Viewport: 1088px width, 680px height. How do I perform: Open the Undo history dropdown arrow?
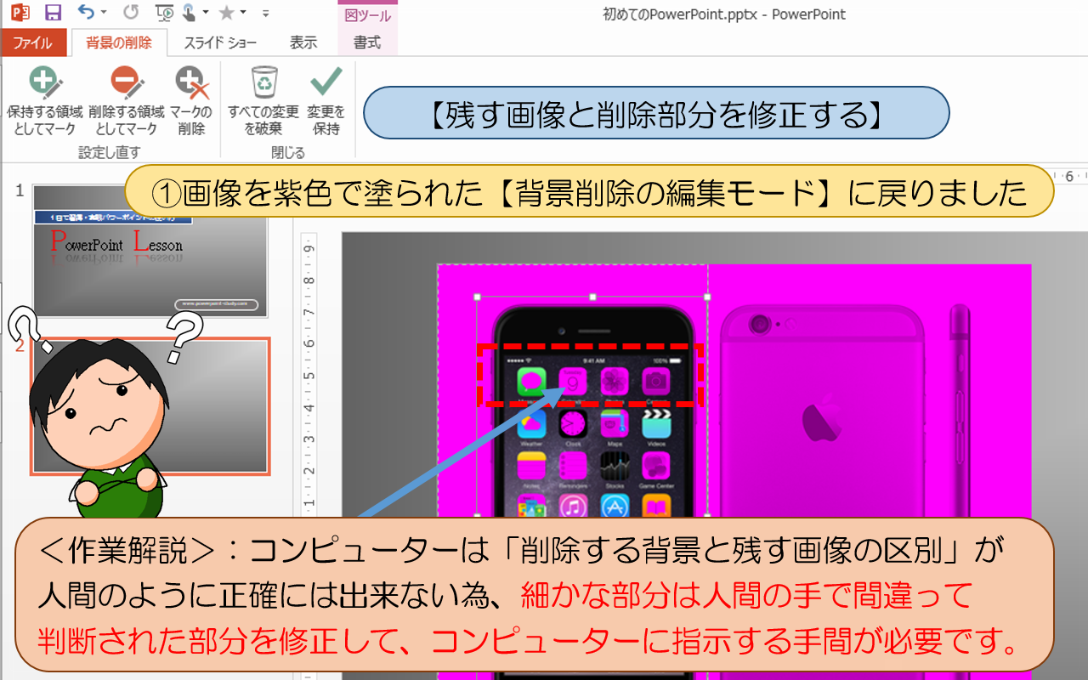[103, 13]
